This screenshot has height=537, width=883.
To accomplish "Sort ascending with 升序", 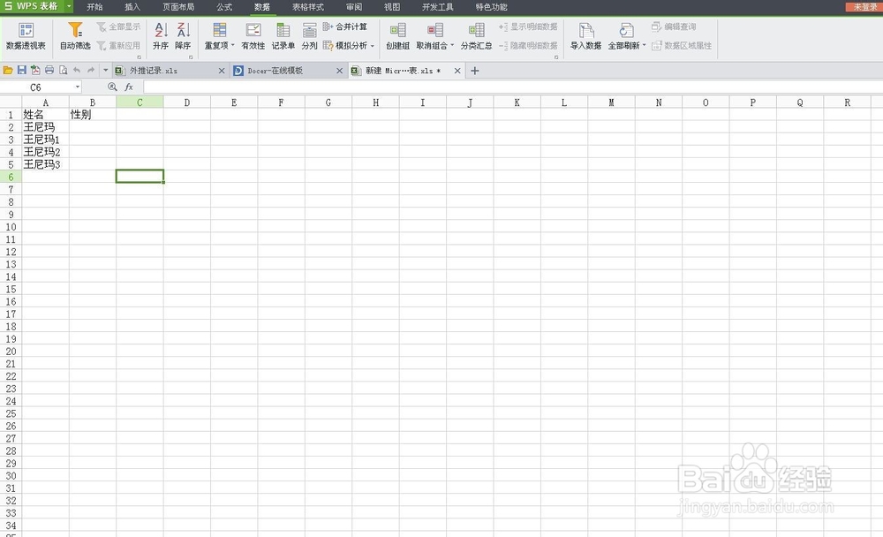I will pos(161,36).
